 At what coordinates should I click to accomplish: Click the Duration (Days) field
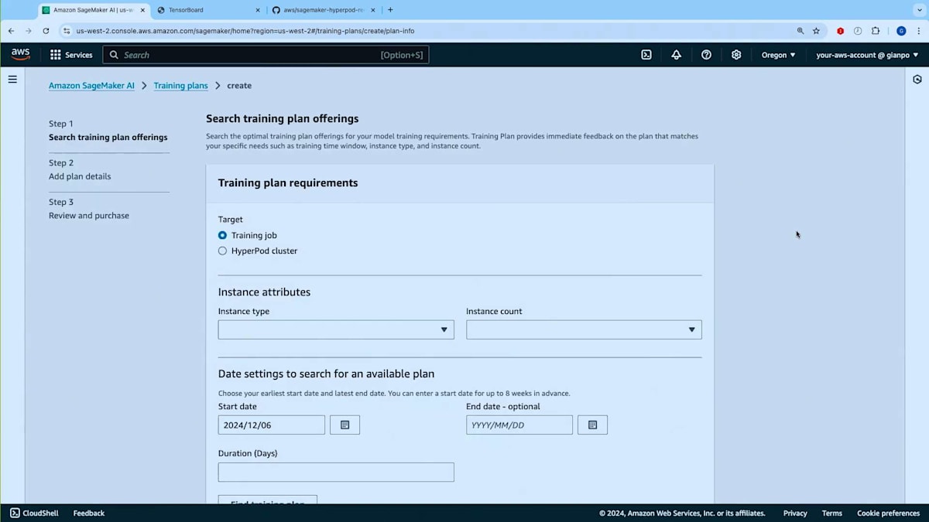pyautogui.click(x=336, y=472)
